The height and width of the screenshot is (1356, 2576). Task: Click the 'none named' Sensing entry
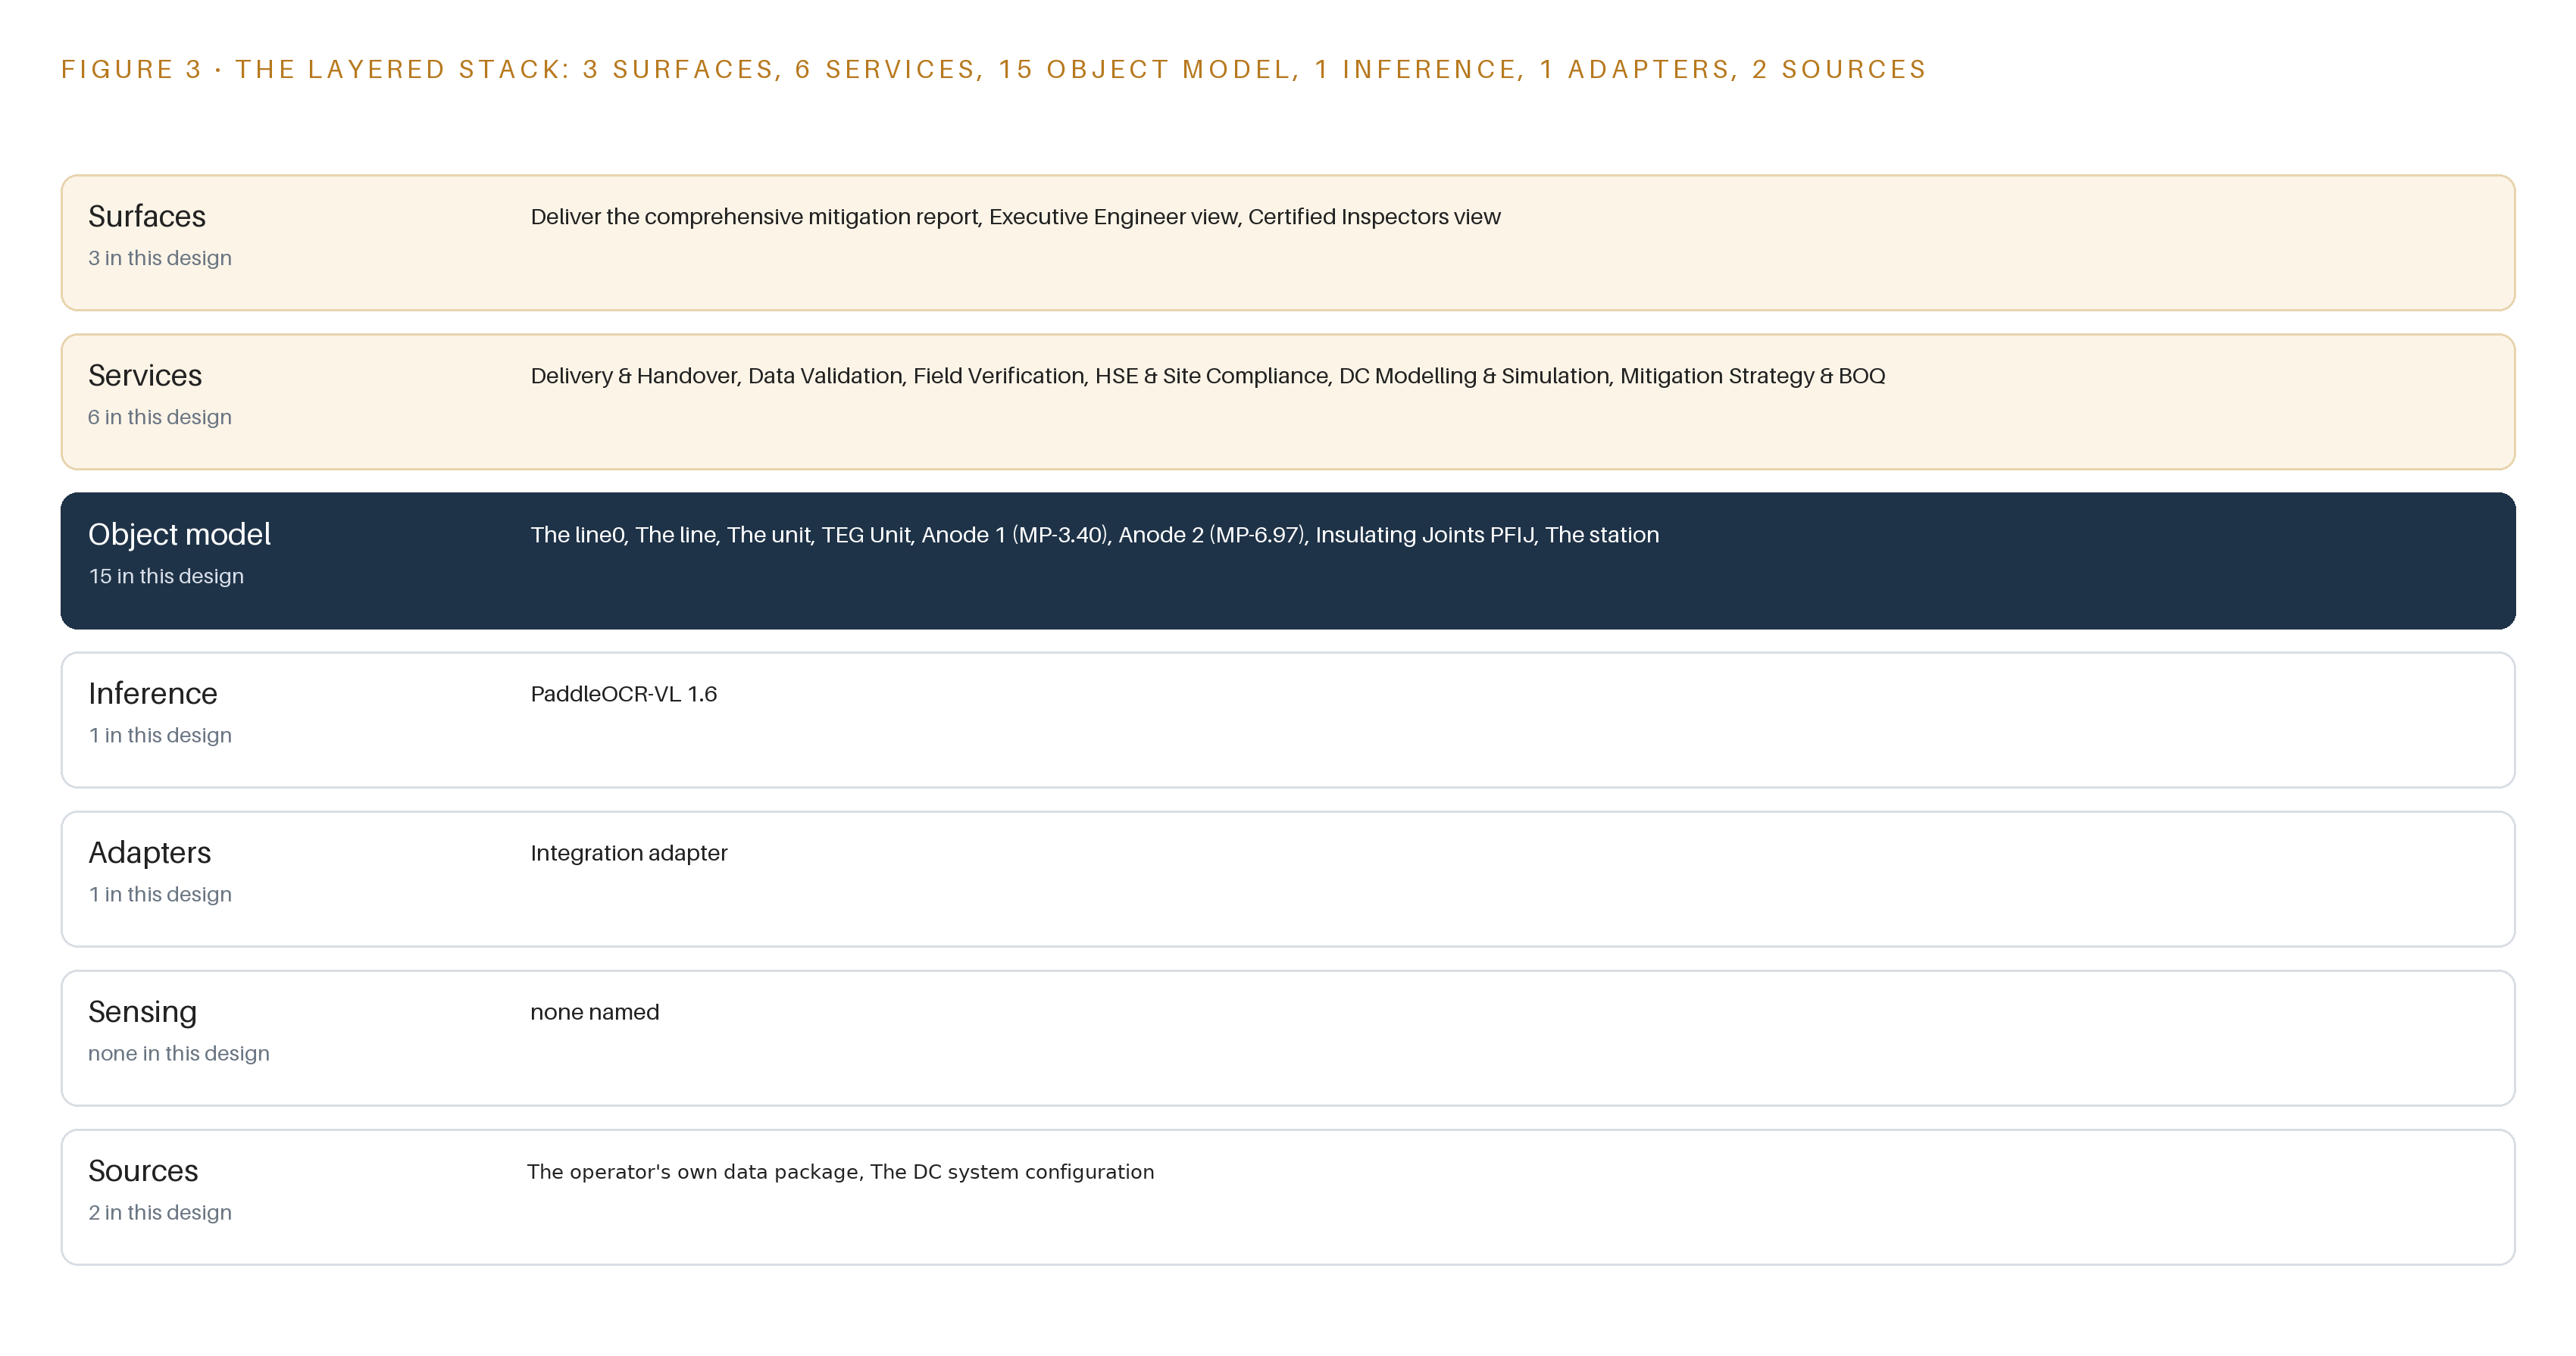point(595,1012)
